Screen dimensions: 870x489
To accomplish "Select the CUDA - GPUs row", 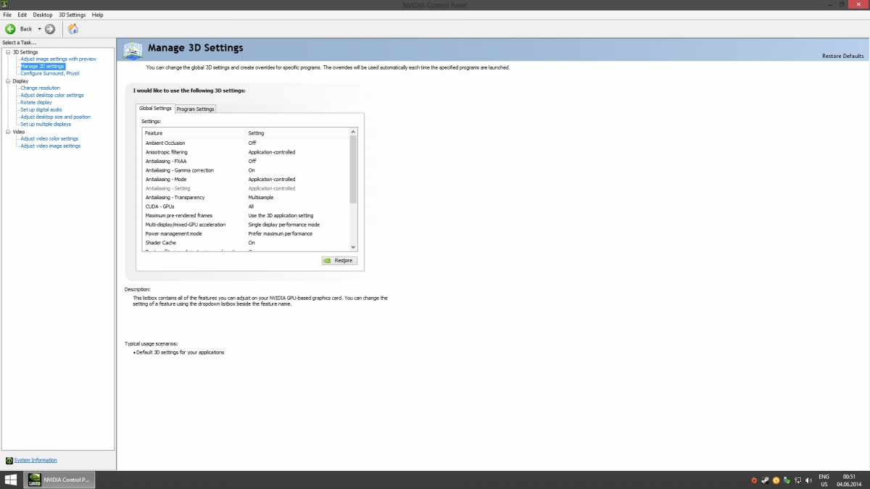I will click(x=246, y=206).
